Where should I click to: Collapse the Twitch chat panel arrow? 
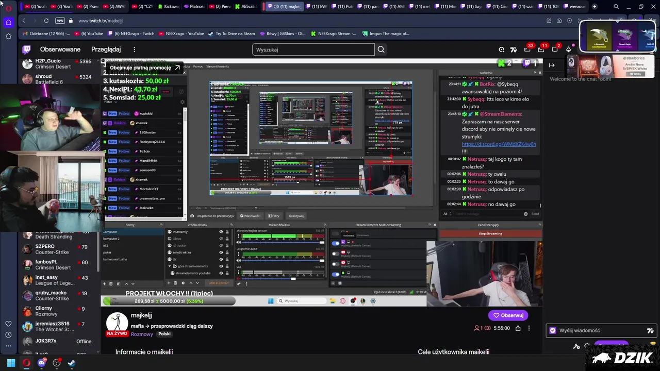(552, 65)
